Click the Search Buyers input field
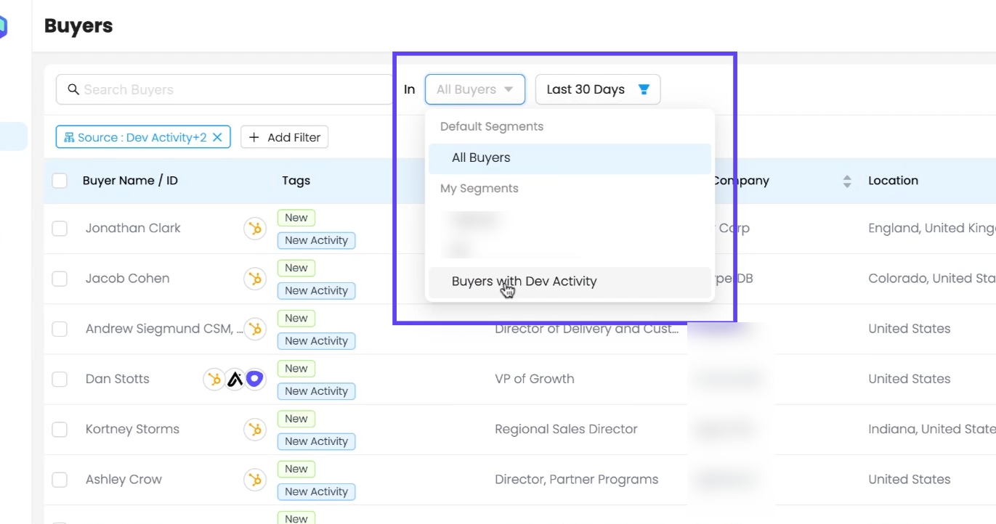The image size is (996, 524). coord(225,89)
